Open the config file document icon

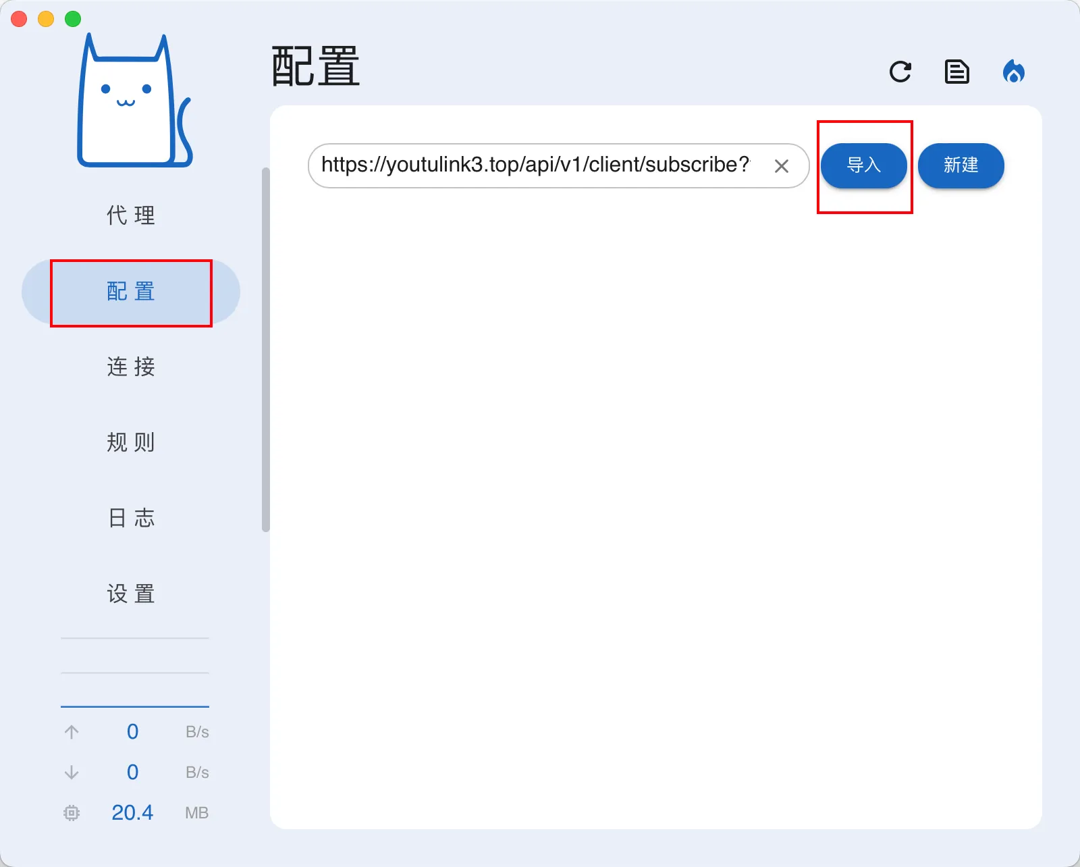[x=957, y=72]
